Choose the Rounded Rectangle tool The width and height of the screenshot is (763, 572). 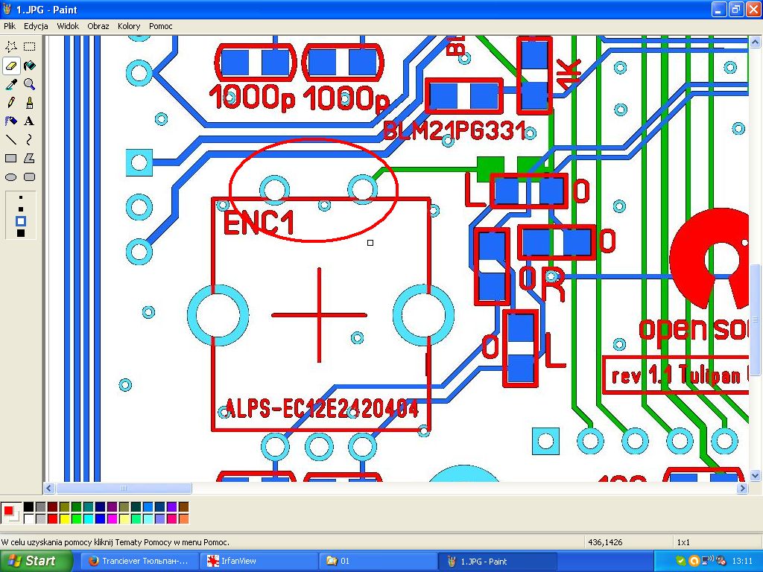point(29,177)
